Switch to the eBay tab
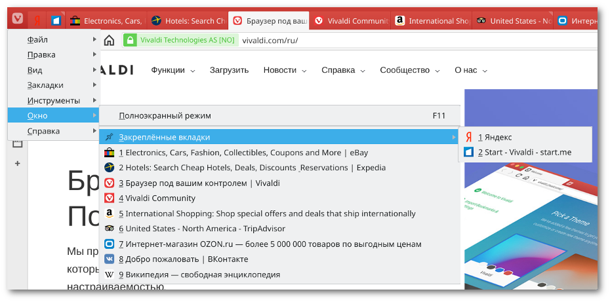Viewport: 610px width, 302px height. pyautogui.click(x=107, y=21)
